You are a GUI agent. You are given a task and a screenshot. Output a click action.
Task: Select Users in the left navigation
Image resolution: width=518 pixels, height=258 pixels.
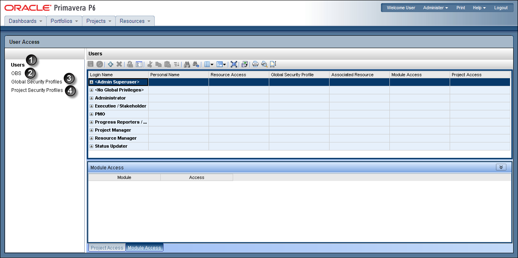pos(18,65)
